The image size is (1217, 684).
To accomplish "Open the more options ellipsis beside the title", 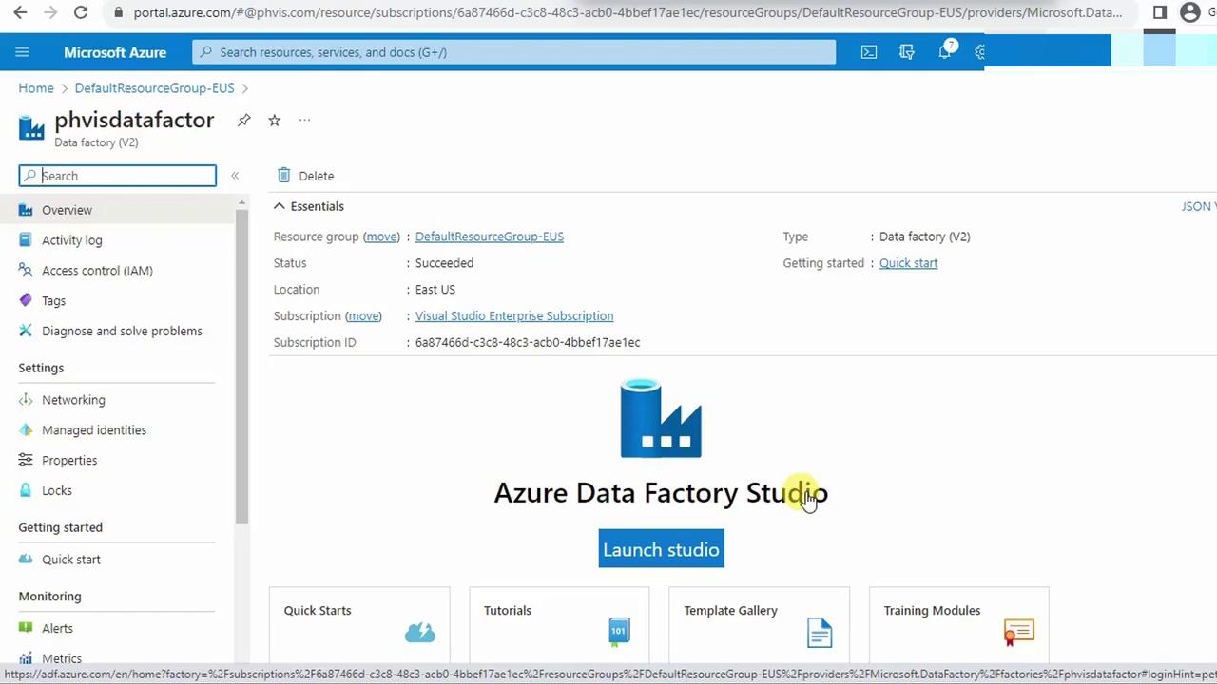I will (304, 120).
